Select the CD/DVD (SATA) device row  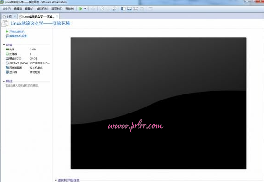click(27, 63)
